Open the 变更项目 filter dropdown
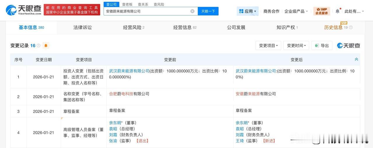This screenshot has height=148, width=373. tap(268, 46)
